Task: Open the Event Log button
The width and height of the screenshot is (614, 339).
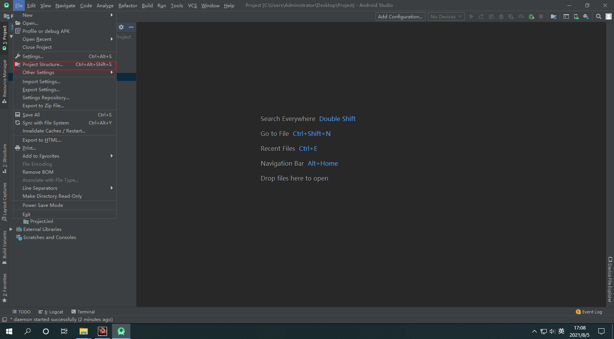Action: point(589,312)
